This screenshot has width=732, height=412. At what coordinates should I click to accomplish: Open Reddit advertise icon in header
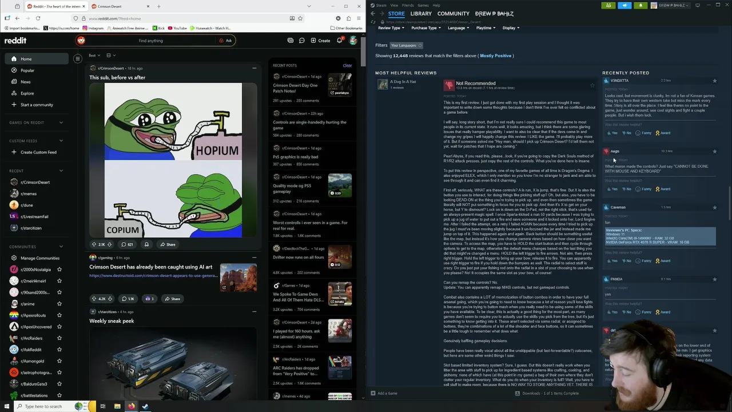[291, 41]
